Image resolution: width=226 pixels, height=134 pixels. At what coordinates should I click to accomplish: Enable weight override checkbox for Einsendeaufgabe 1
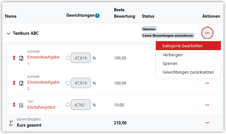(x=68, y=58)
